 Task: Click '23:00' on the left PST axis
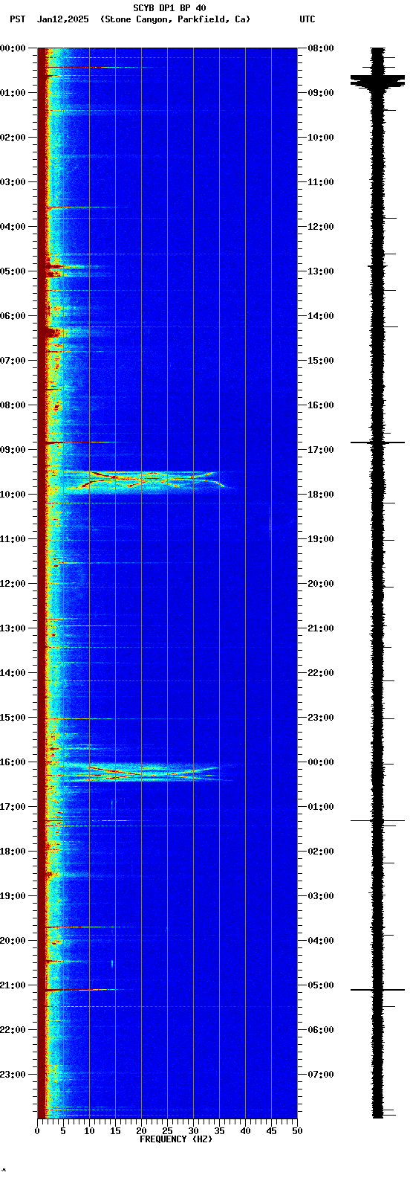coord(13,1075)
